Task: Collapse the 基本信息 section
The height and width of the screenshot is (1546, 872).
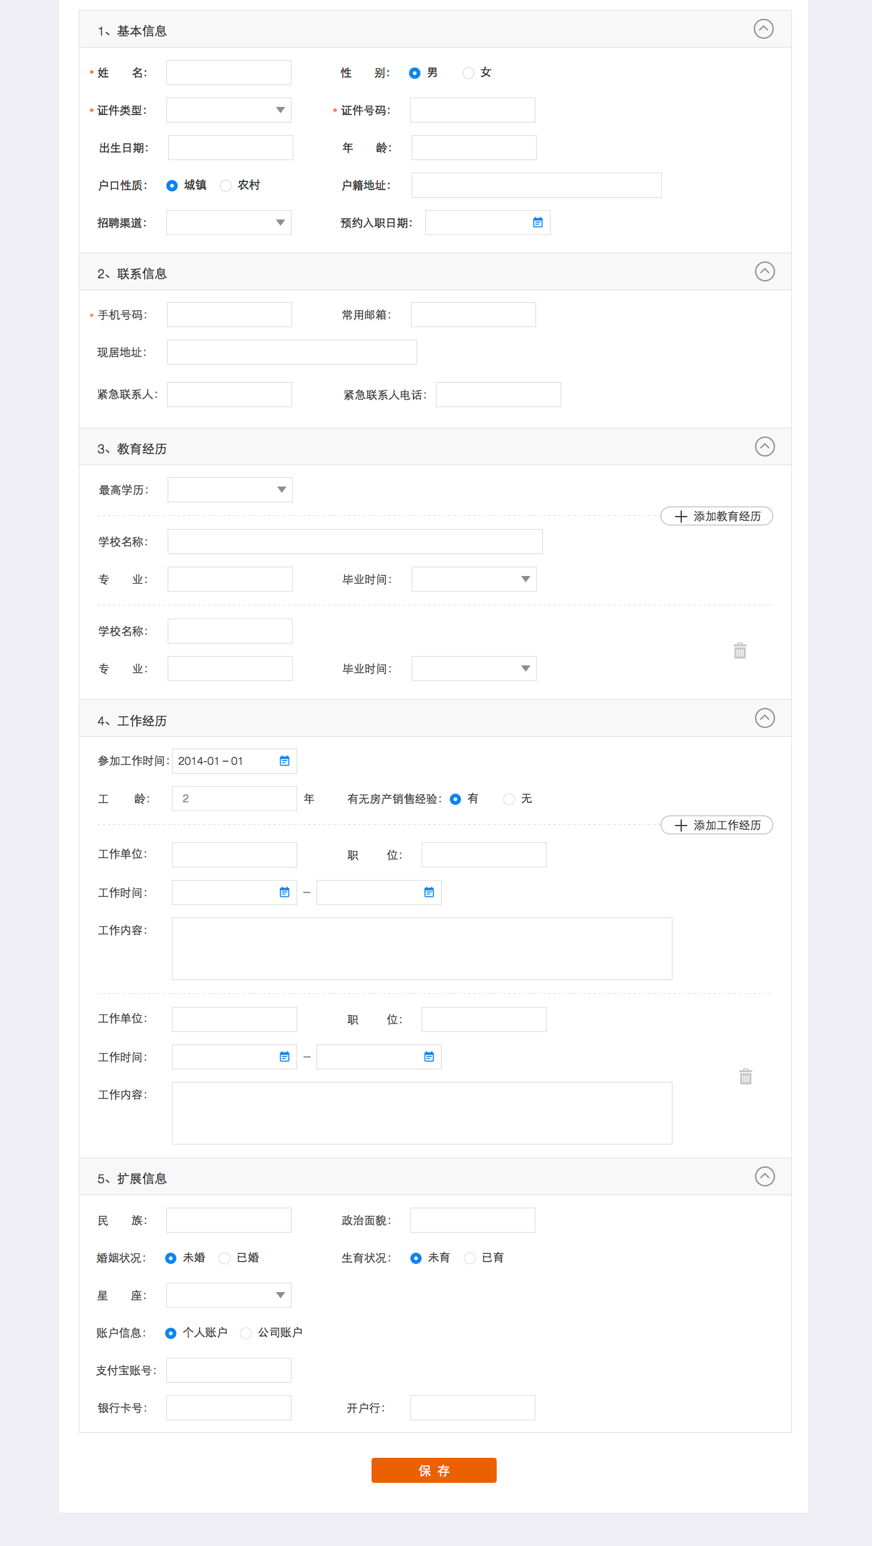Action: click(763, 29)
